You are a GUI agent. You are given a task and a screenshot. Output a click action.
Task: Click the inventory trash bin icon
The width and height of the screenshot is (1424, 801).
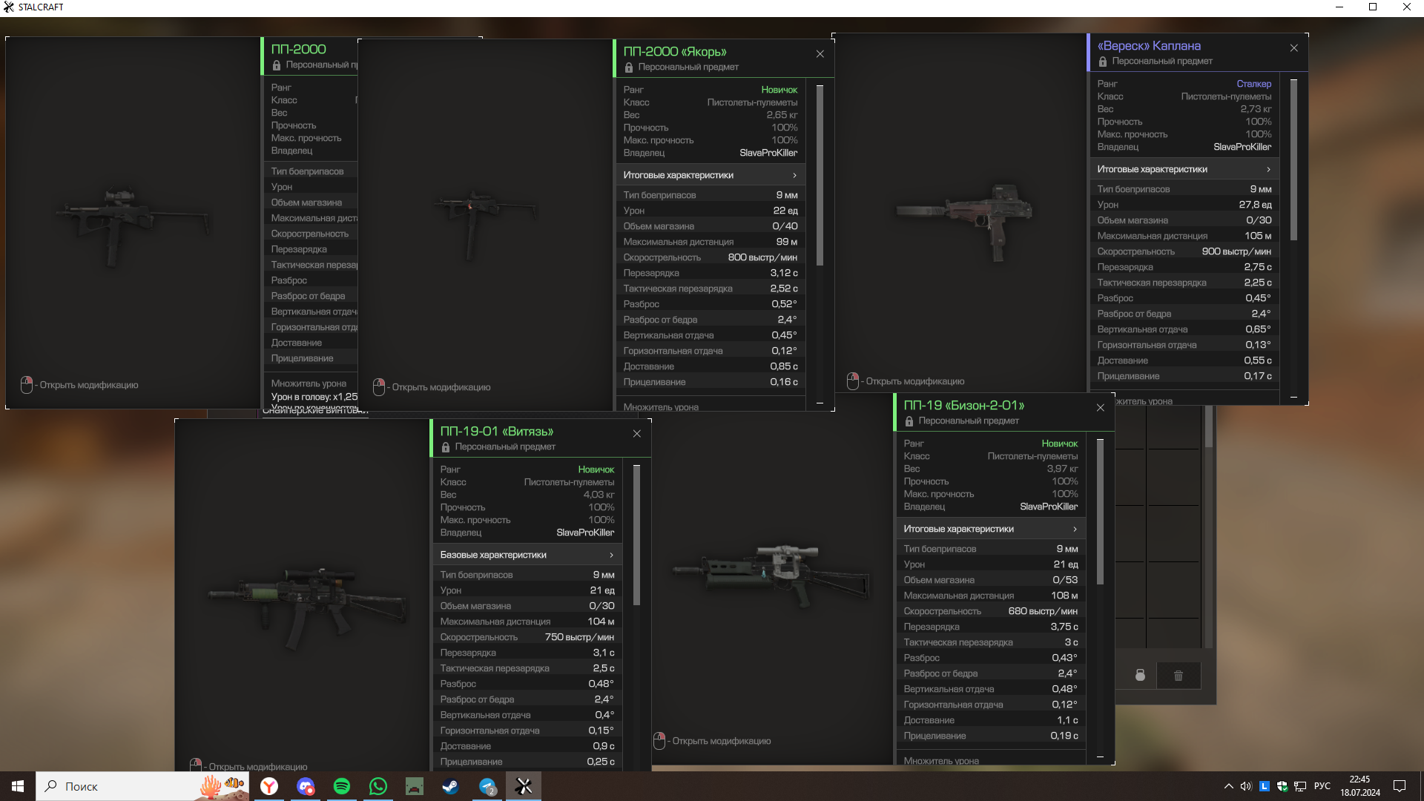tap(1179, 676)
